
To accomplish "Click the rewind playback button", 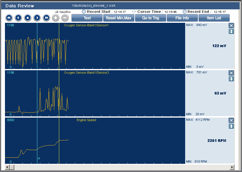I will pyautogui.click(x=9, y=18).
